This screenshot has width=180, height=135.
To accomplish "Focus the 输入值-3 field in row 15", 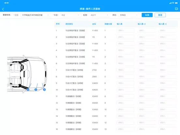I will pyautogui.click(x=167, y=123).
